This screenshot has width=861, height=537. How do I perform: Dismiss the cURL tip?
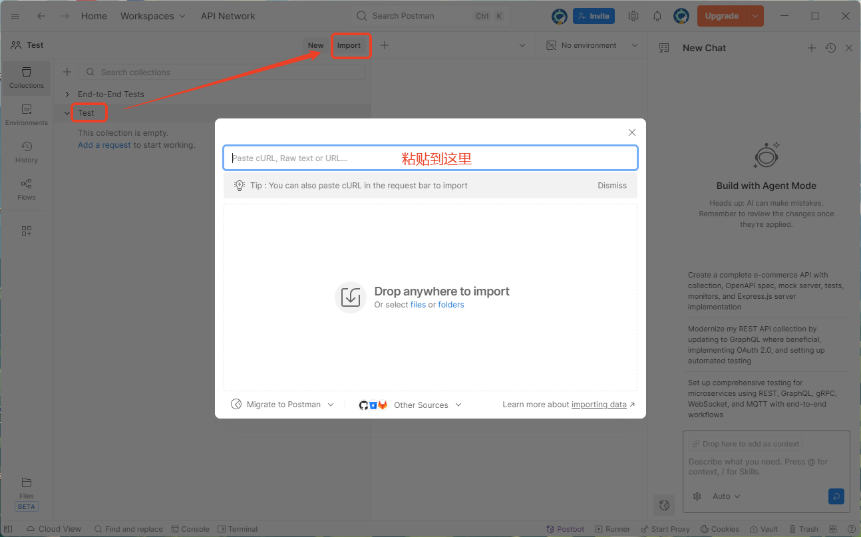click(612, 186)
